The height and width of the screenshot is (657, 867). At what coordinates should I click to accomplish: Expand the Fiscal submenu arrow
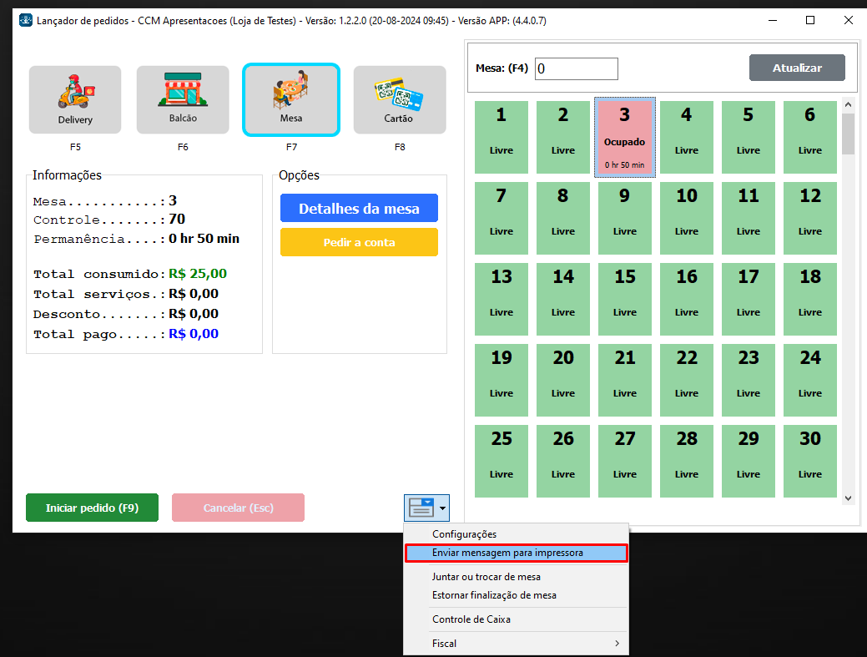point(617,644)
